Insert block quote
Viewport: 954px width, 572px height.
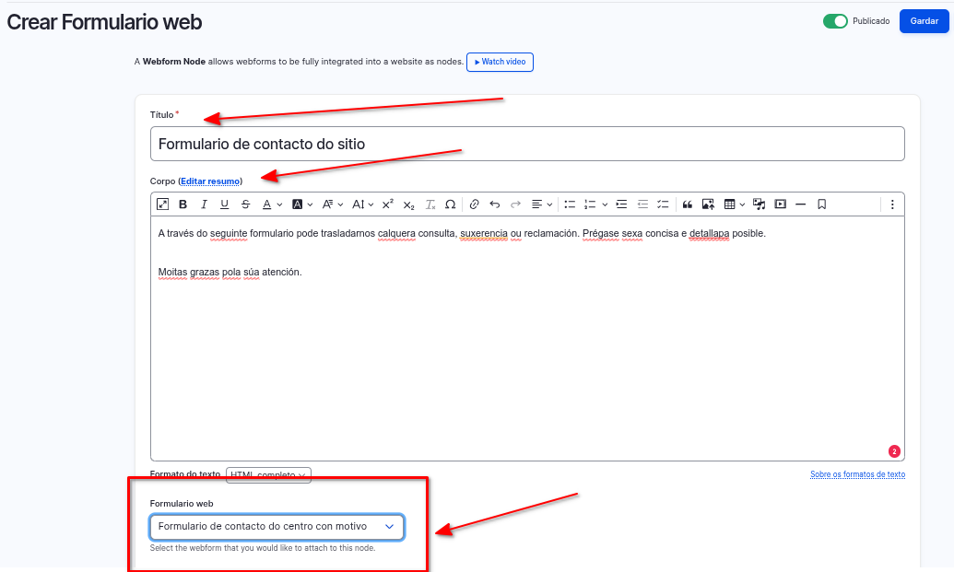click(x=687, y=204)
